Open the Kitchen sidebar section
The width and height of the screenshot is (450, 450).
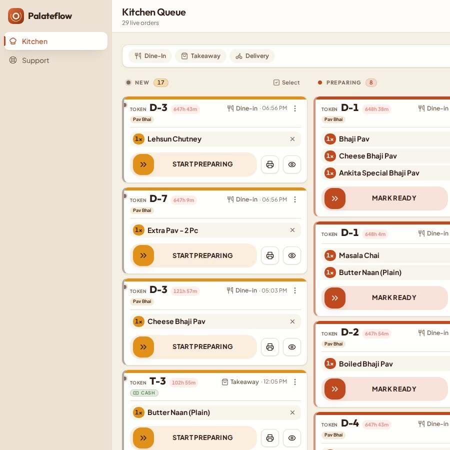[x=55, y=41]
